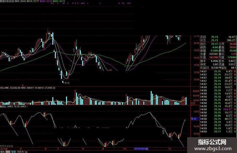Click the 收益 value 0.230
This screenshot has height=153, width=237.
coord(214,68)
